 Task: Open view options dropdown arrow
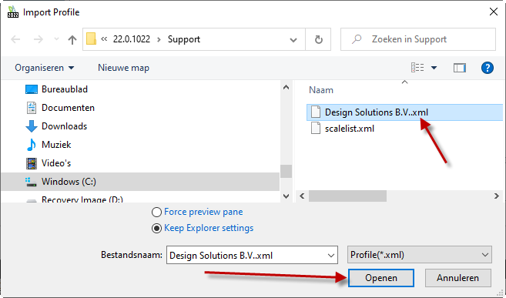tap(434, 68)
